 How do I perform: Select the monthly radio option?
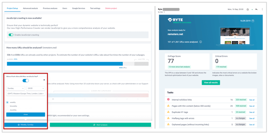point(7,110)
